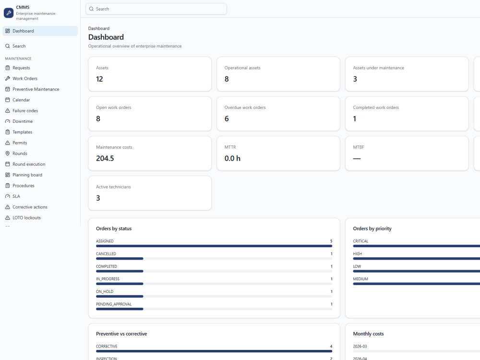
Task: Open Procedures page
Action: (x=40, y=185)
